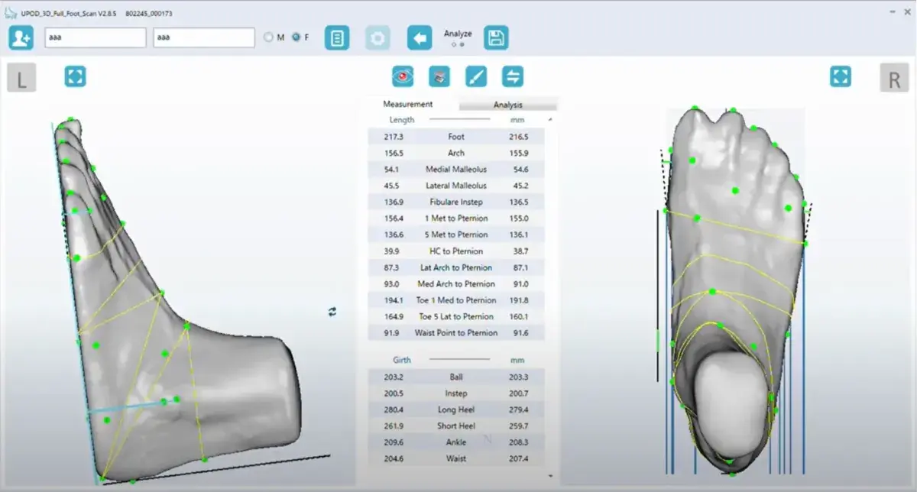Image resolution: width=917 pixels, height=492 pixels.
Task: Expand the left foot view with the resize icon
Action: click(x=75, y=76)
